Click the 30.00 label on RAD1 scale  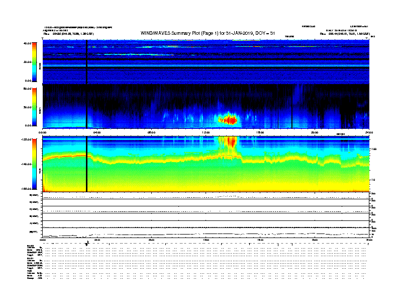pos(28,107)
